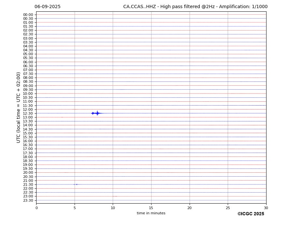
Task: Select the 01:00 time row label
Action: [x=28, y=23]
